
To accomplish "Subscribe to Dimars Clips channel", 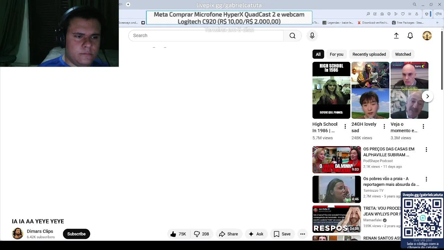I will (76, 234).
